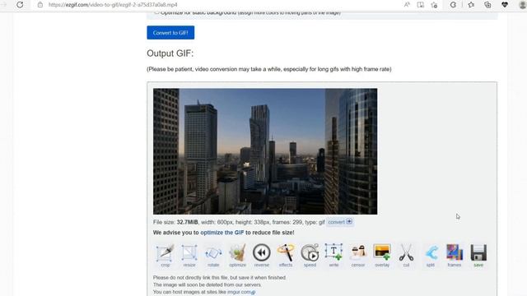Add this page to favorites

click(434, 5)
